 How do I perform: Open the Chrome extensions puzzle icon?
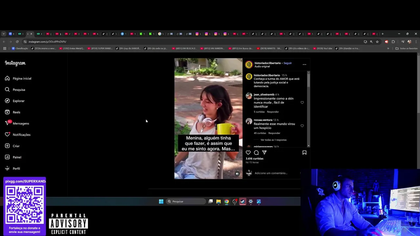tap(393, 42)
